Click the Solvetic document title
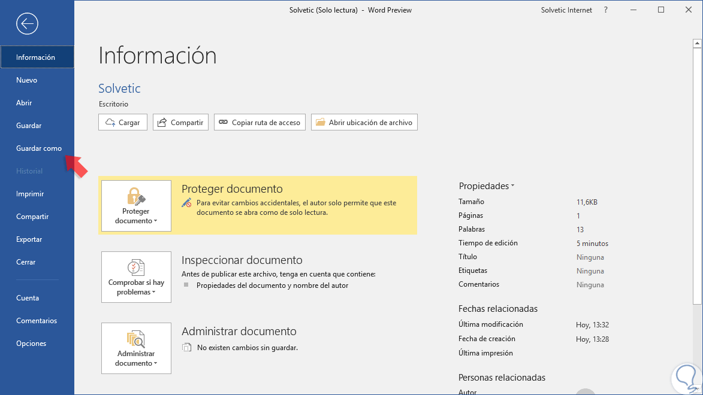 (120, 88)
